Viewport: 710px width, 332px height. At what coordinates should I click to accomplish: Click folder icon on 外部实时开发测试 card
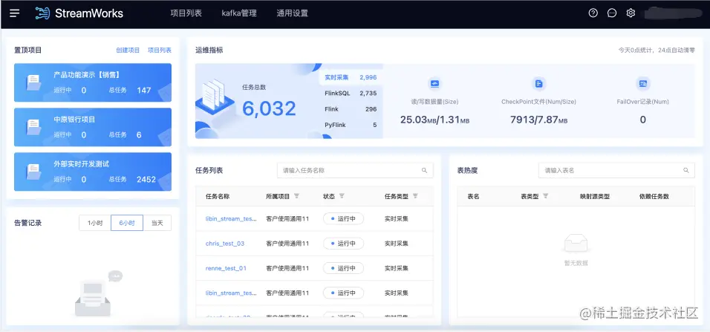point(33,172)
